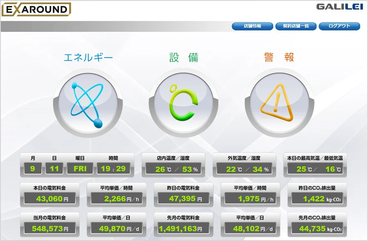This screenshot has width=368, height=241.
Task: Select the 警報 heading
Action: pyautogui.click(x=279, y=57)
